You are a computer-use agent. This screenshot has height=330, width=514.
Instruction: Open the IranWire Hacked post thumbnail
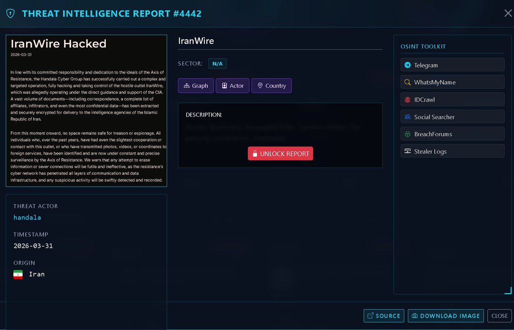coord(86,111)
